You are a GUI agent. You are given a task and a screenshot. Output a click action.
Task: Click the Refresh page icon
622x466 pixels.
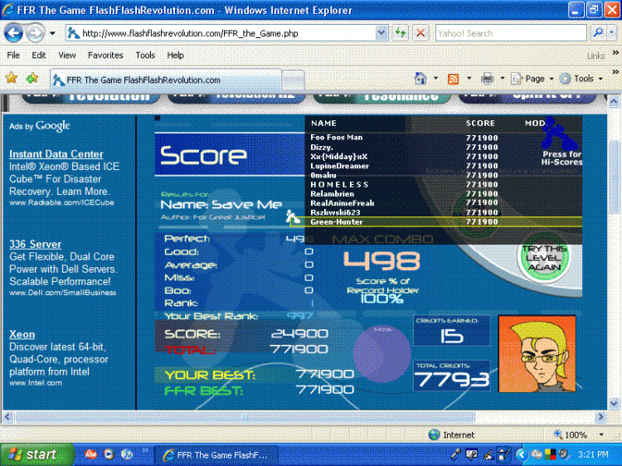[401, 33]
